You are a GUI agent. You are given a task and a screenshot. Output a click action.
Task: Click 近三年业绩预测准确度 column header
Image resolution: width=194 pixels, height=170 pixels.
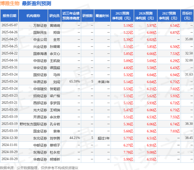click(71, 16)
